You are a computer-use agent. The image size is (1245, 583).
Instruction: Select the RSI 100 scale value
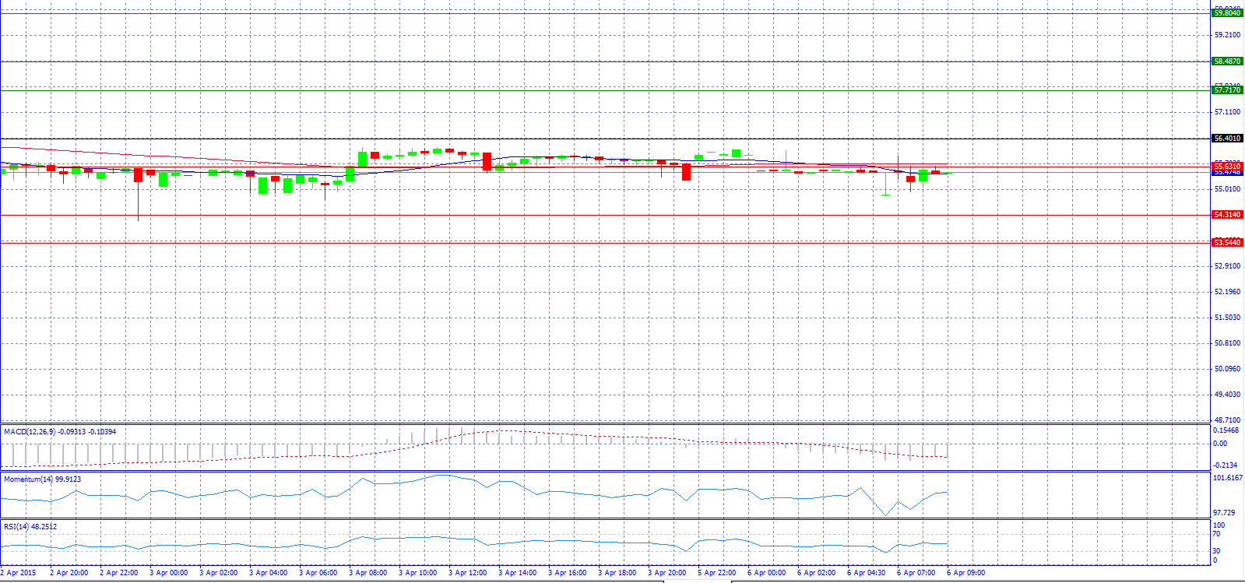pyautogui.click(x=1219, y=525)
